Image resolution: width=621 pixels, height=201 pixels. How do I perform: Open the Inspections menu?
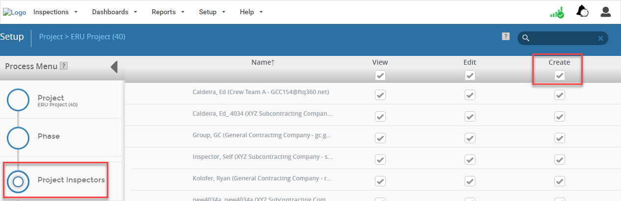point(55,12)
